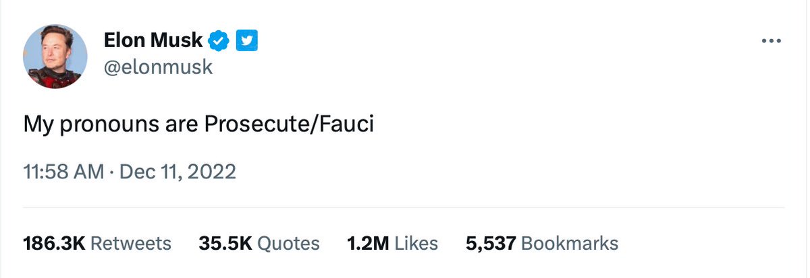
Task: View the Retweets list label
Action: tap(131, 243)
